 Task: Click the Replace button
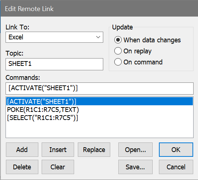pos(94,149)
